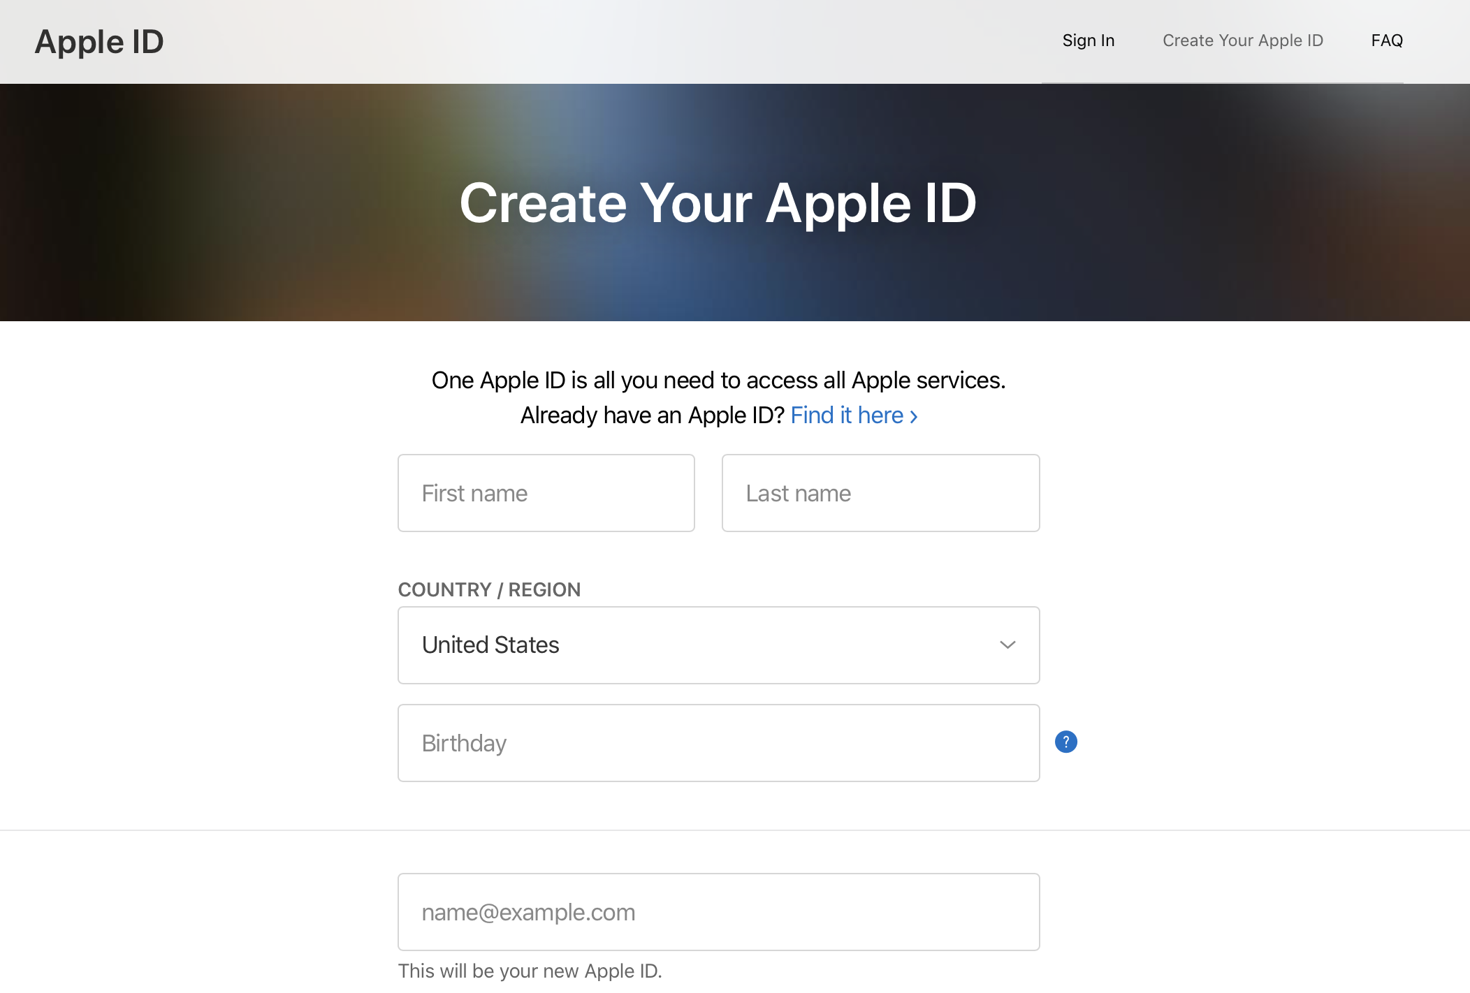The width and height of the screenshot is (1470, 993).
Task: Click the dropdown arrow for United States
Action: [1005, 644]
